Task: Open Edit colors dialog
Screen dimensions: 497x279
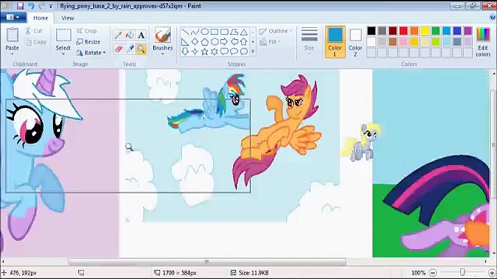Action: tap(483, 42)
